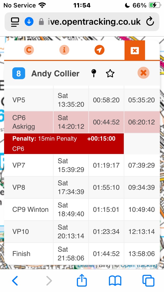Click the pin icon beside Andy Collier

tap(94, 74)
